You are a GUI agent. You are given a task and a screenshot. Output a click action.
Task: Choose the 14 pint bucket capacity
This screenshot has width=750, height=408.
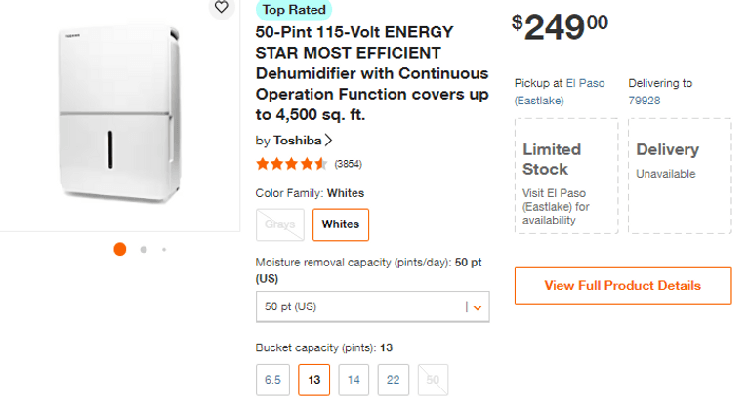(x=354, y=380)
